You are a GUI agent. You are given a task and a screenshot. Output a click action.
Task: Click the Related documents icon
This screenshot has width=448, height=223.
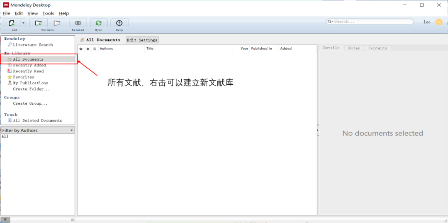click(x=78, y=23)
